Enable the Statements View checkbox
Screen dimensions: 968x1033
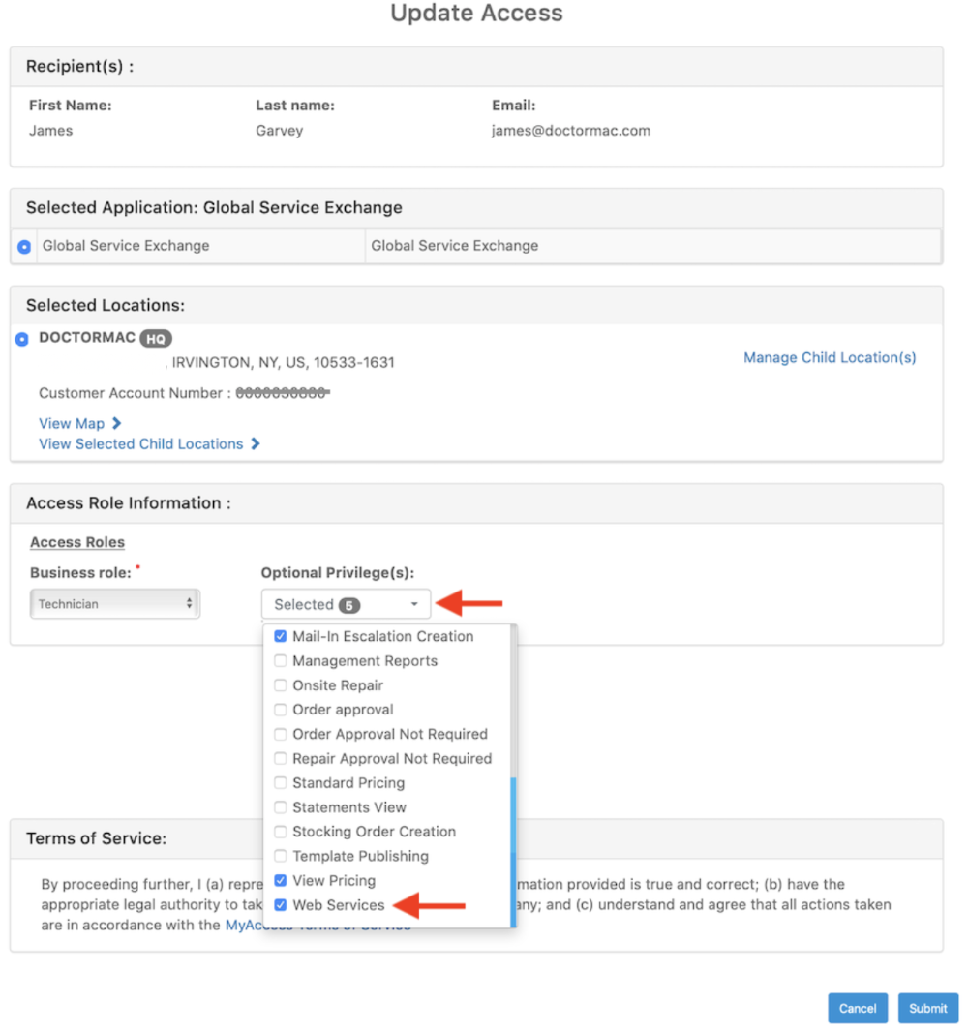click(x=281, y=807)
